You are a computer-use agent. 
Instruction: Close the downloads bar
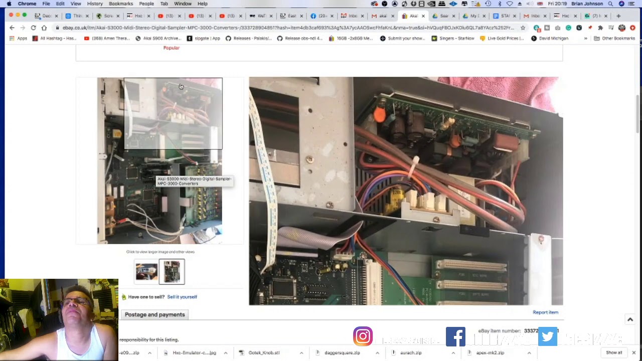[x=634, y=353]
